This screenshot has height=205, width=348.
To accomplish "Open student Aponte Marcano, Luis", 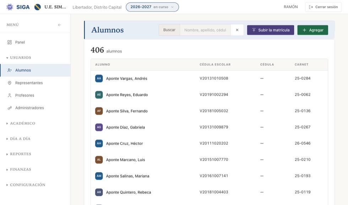I will (x=125, y=160).
